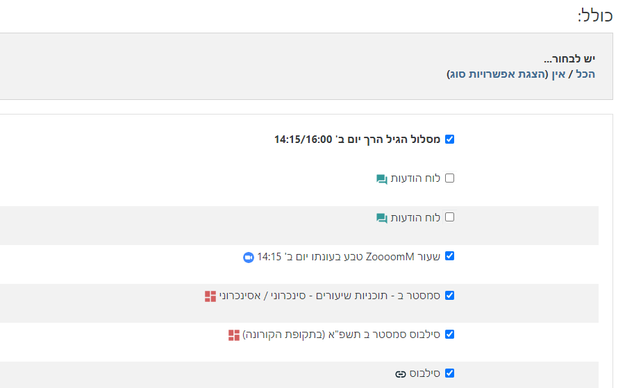Check the first לוח הודעות checkbox
This screenshot has height=388, width=625.
449,178
